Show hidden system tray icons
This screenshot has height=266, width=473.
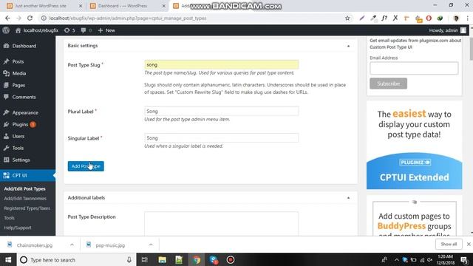396,259
